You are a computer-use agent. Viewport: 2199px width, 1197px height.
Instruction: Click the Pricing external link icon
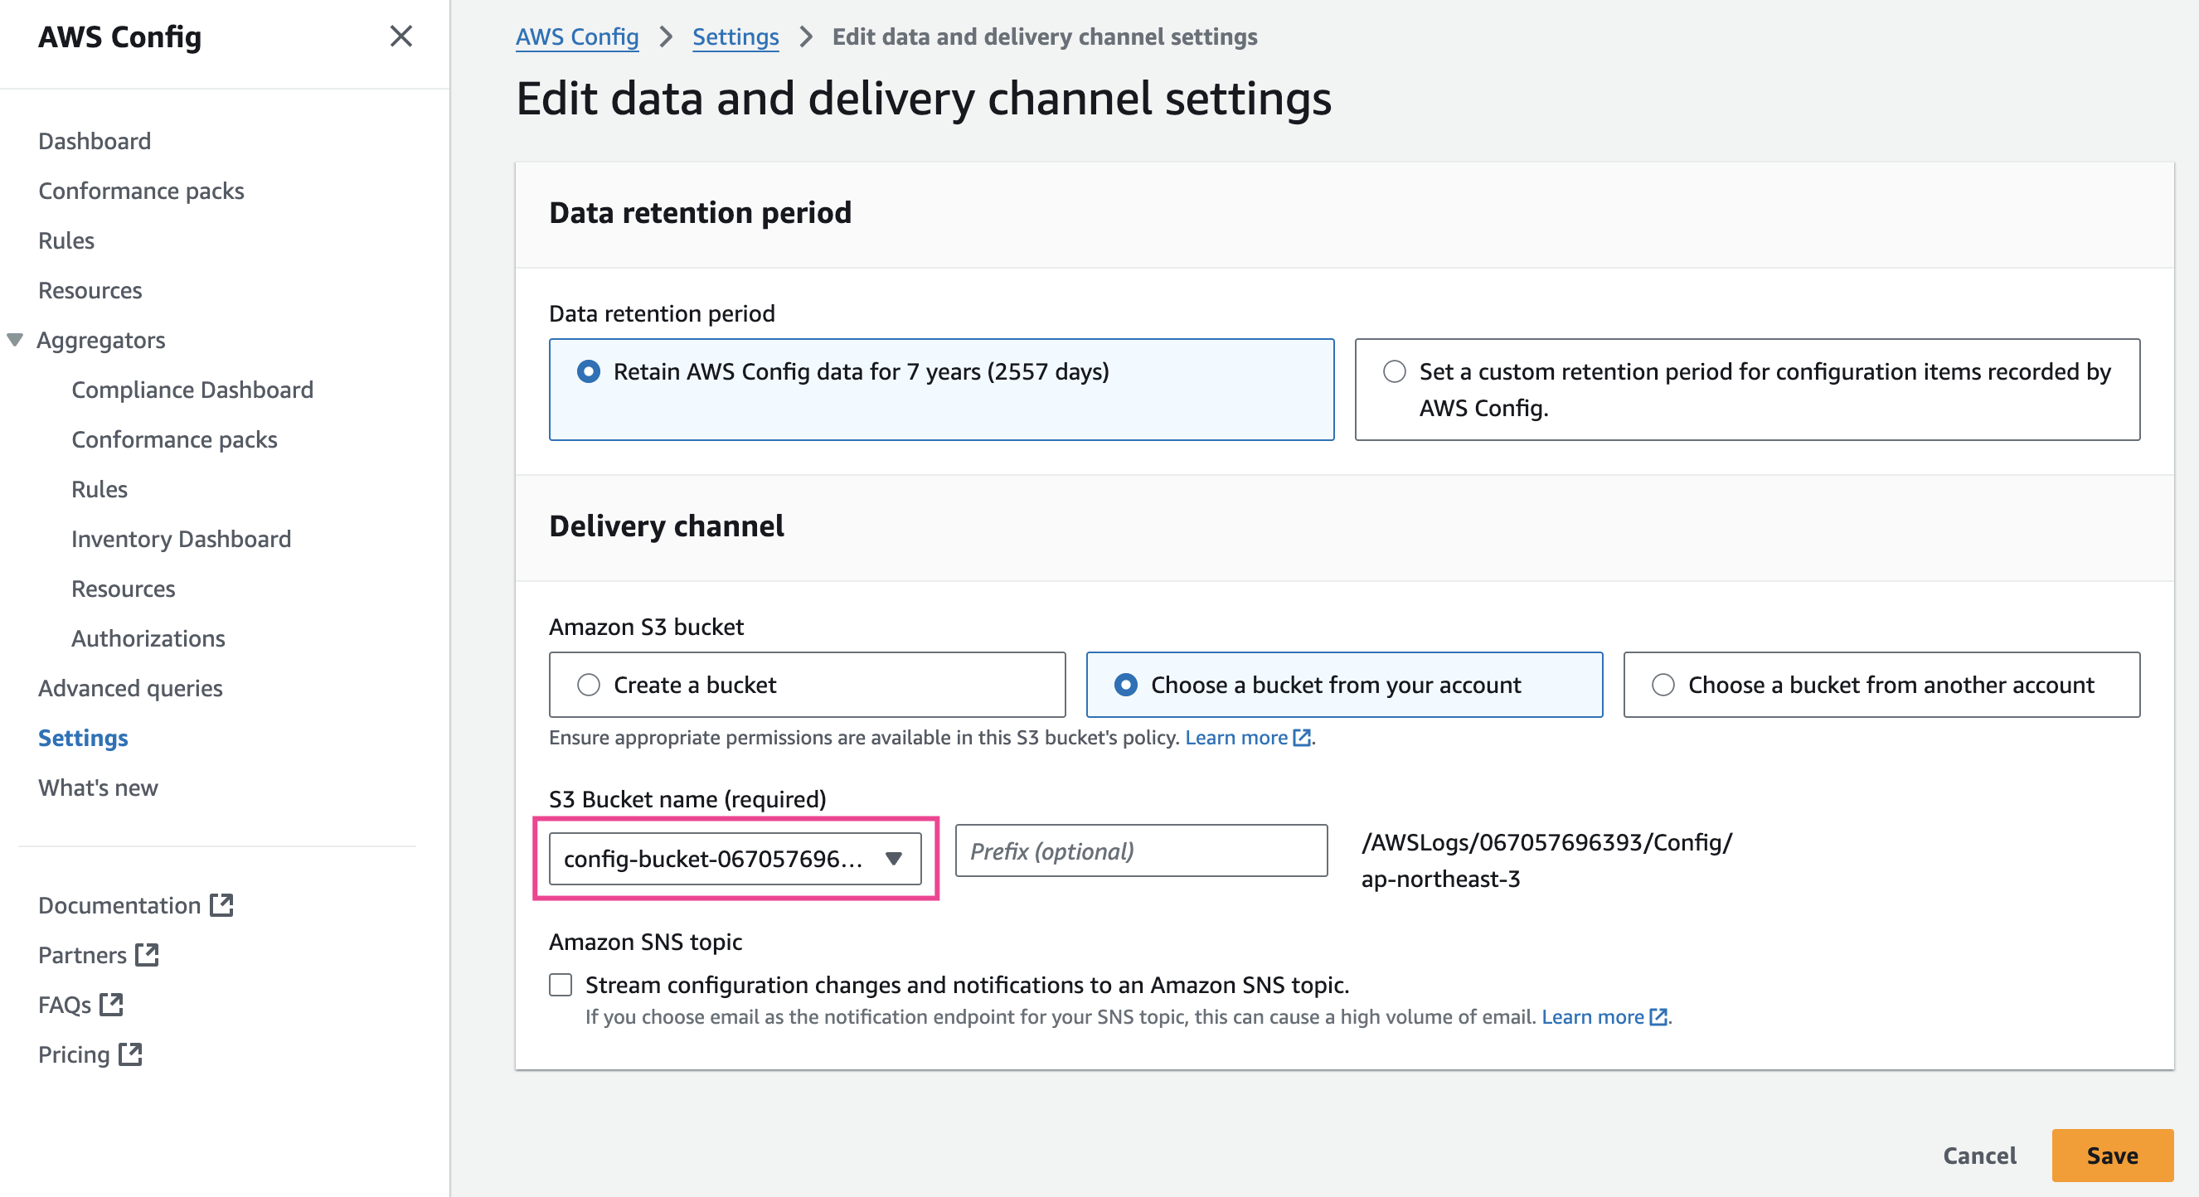[131, 1054]
